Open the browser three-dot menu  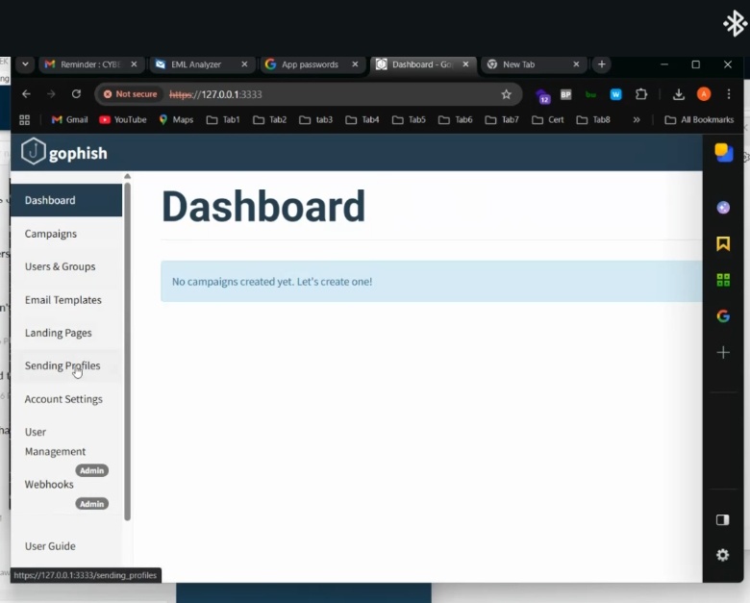pyautogui.click(x=729, y=94)
